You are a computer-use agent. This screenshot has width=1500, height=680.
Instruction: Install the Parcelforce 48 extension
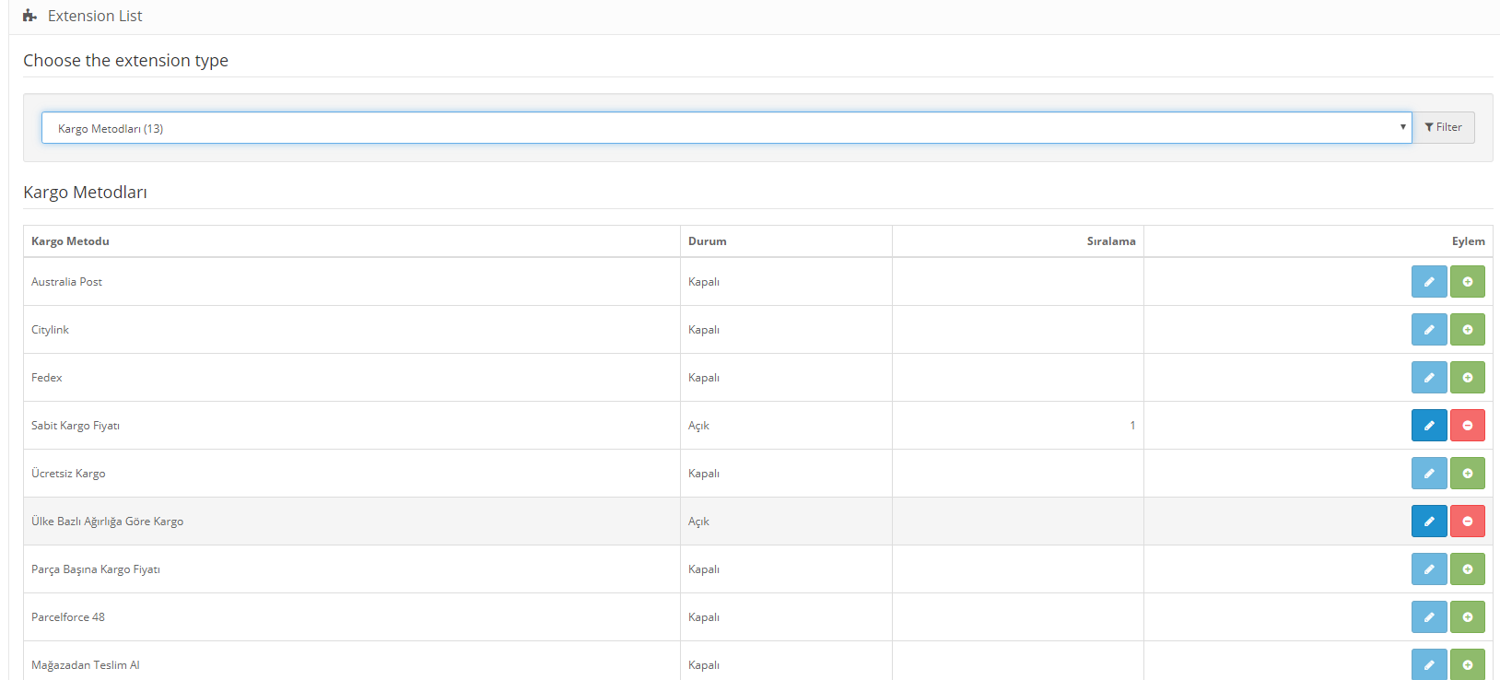pos(1468,617)
